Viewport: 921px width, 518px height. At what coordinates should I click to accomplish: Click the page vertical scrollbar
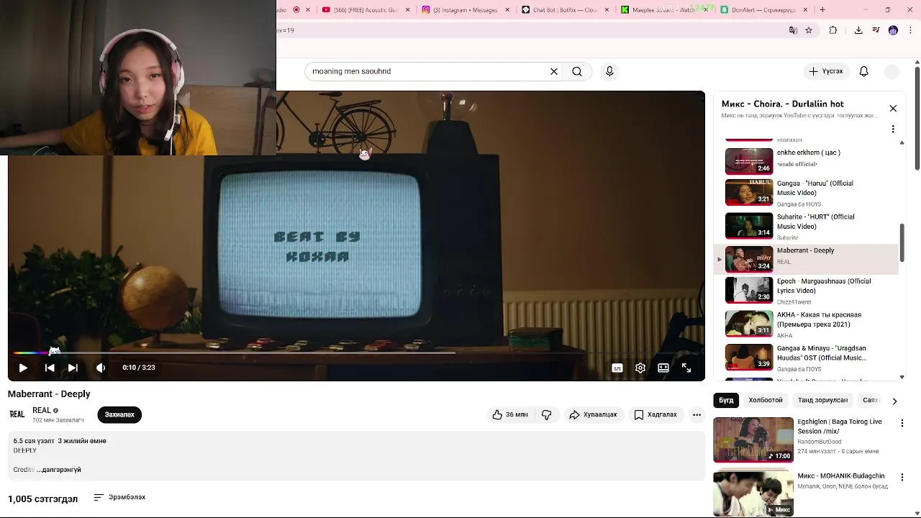click(917, 119)
